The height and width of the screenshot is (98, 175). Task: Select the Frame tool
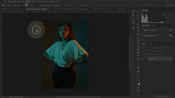click(138, 28)
